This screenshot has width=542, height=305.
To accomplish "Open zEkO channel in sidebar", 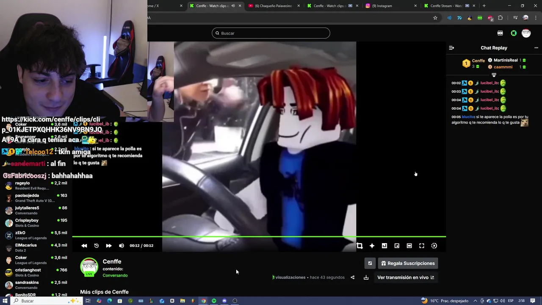I will 36,235.
